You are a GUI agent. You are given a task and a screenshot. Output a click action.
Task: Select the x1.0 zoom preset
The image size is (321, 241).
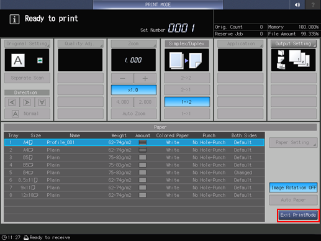tap(133, 90)
